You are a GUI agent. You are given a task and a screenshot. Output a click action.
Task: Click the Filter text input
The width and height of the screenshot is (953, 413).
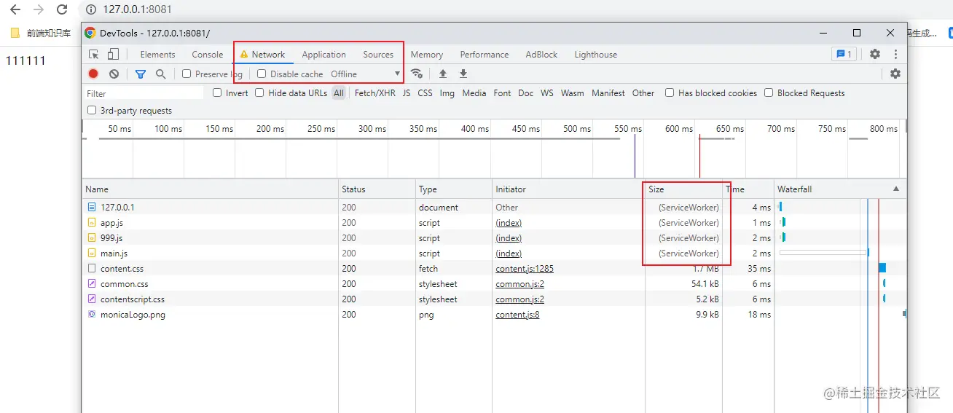[x=143, y=93]
